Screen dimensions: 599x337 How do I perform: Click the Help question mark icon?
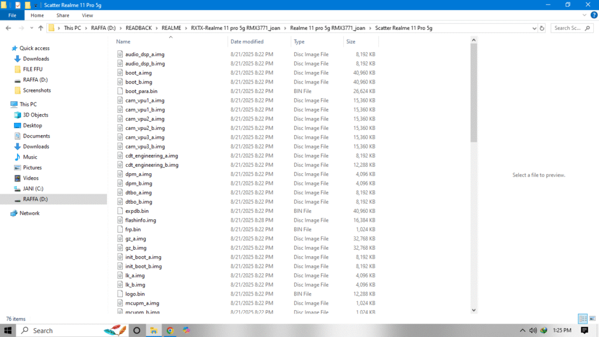(594, 14)
